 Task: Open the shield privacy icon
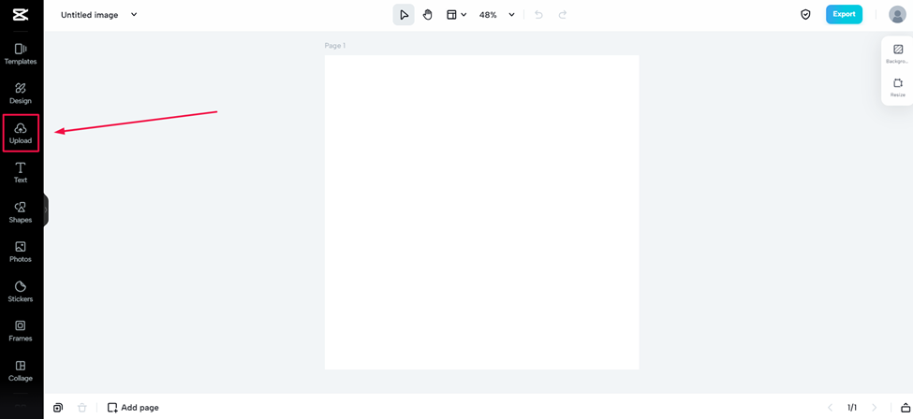coord(806,15)
